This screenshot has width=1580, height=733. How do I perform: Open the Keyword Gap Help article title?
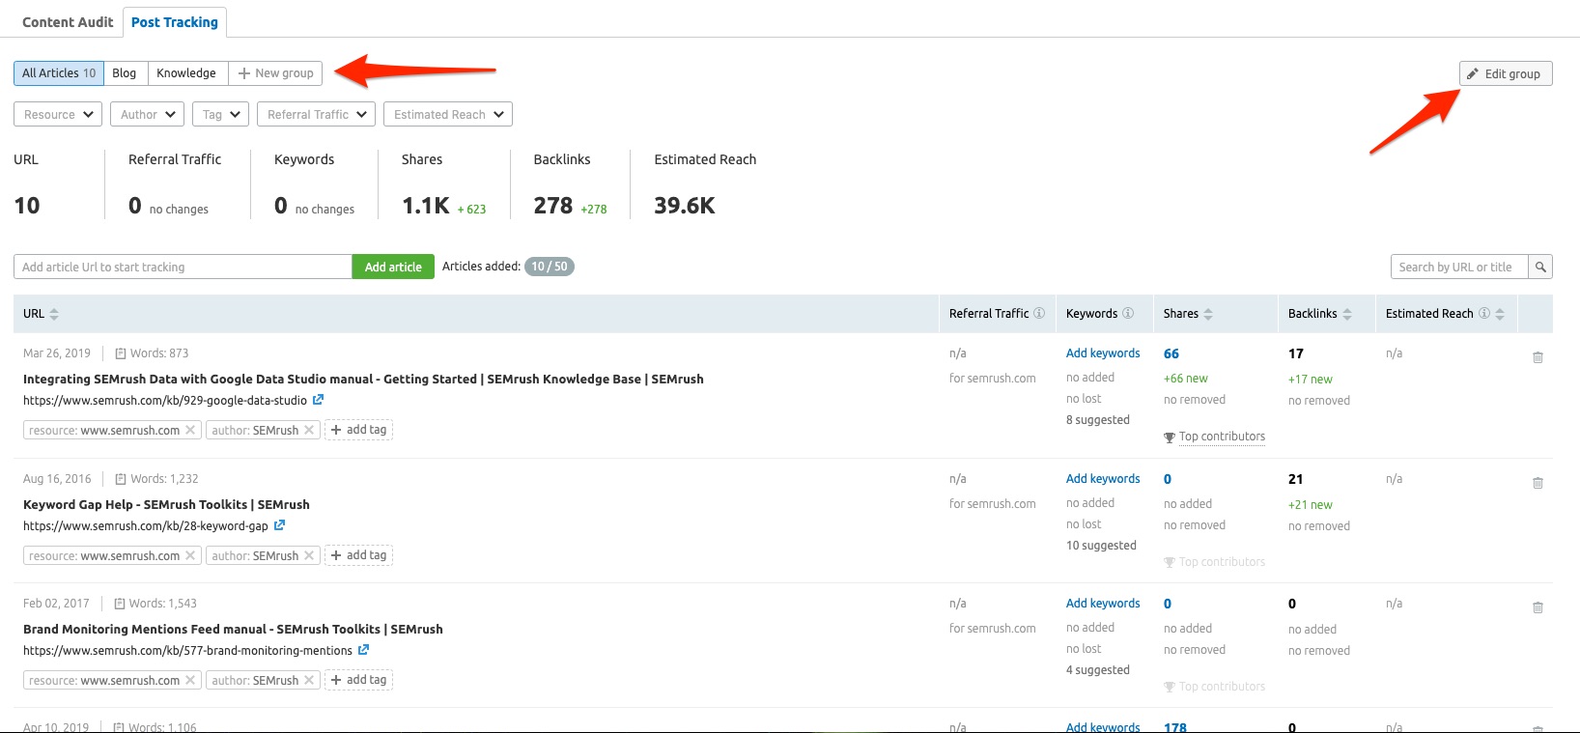pyautogui.click(x=166, y=504)
